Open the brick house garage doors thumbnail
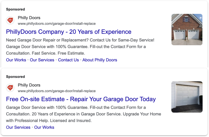This screenshot has width=209, height=137. click(187, 30)
